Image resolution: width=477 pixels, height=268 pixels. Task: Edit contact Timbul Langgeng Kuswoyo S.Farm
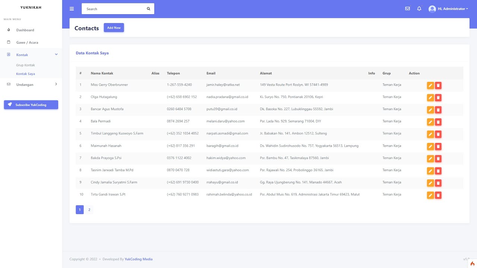430,134
